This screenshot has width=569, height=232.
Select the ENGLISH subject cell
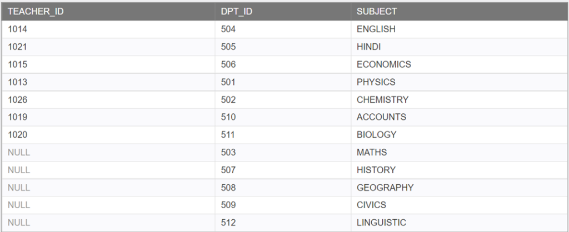click(460, 29)
